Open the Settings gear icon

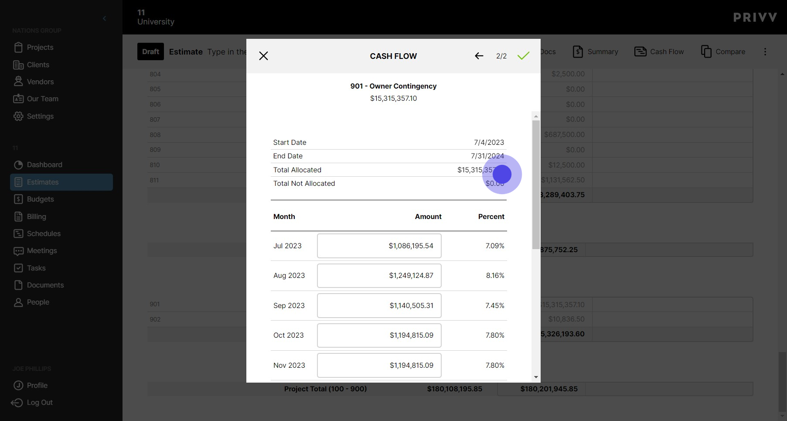click(18, 116)
